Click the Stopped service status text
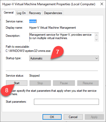106x122 pixels. click(34, 76)
